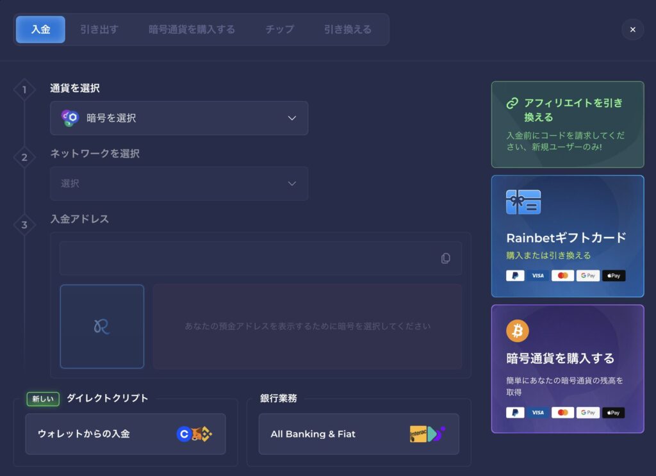Click the crypto coin icon in currency selector
Screen dimensions: 656x476
(x=70, y=118)
